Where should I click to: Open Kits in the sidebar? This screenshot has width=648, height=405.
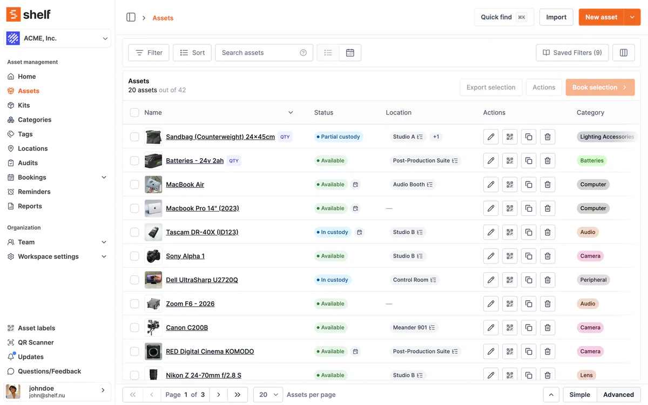click(24, 105)
